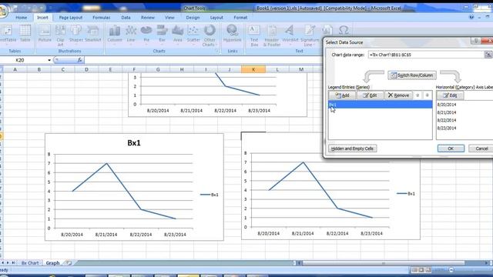The image size is (493, 277).
Task: Open the Home ribbon tab
Action: (22, 18)
